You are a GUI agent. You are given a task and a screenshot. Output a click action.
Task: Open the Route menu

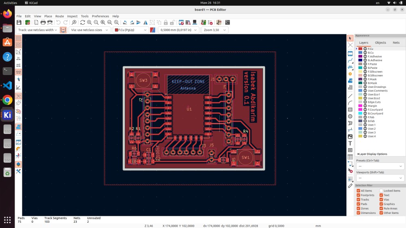click(59, 16)
